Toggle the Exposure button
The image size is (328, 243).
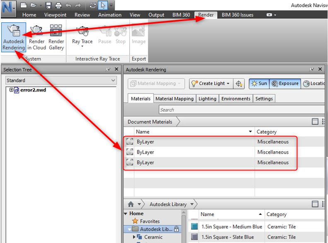pyautogui.click(x=285, y=84)
